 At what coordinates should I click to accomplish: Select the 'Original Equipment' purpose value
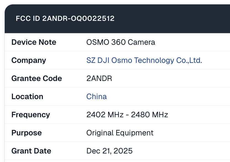[120, 133]
